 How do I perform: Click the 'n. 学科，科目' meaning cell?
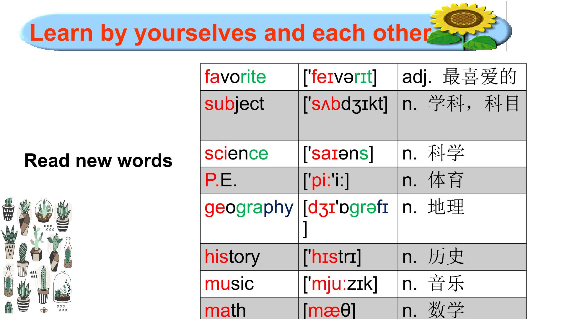click(x=462, y=115)
